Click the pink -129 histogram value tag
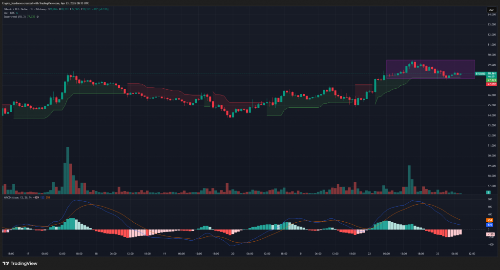Screen dimensions: 500x270 coord(490,234)
